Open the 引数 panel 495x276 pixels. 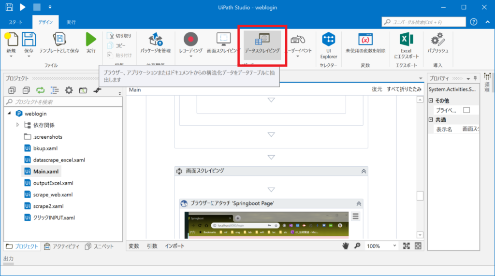152,246
